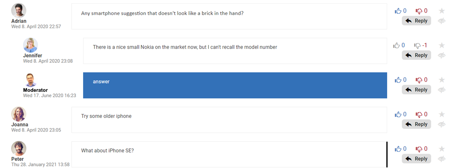The width and height of the screenshot is (456, 168).
Task: Upvote Adrian's smartphone question
Action: pyautogui.click(x=398, y=11)
